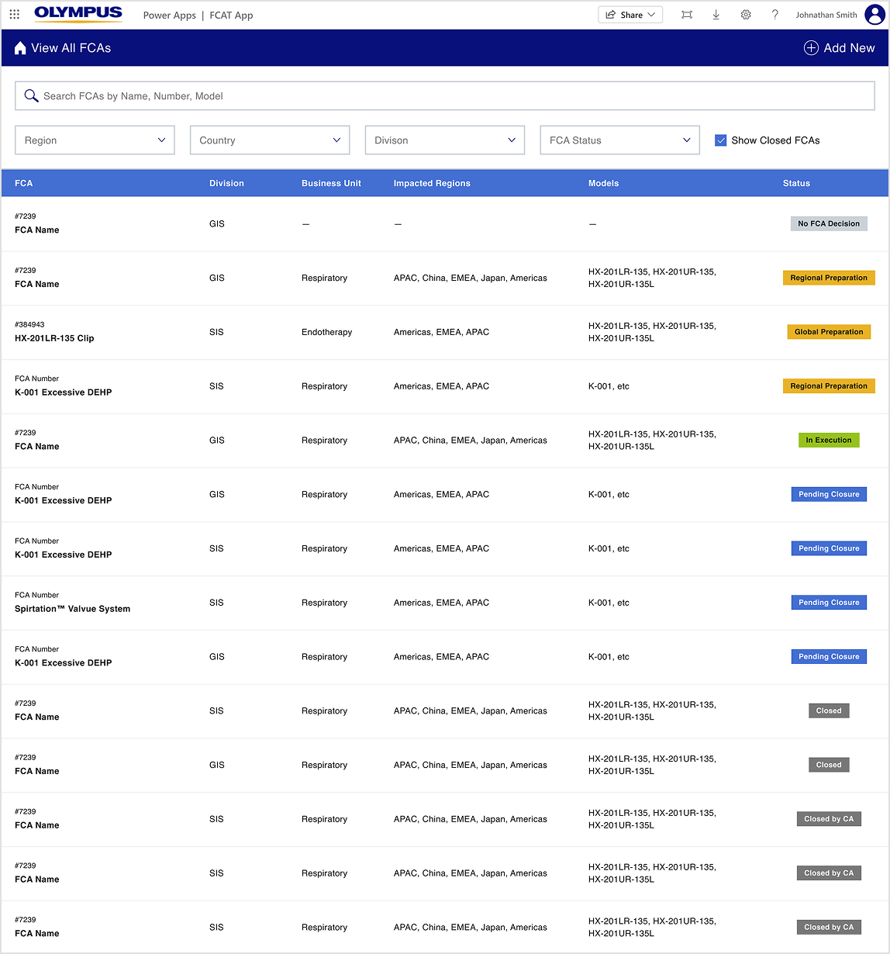Click the Impacted Regions column header
This screenshot has width=890, height=954.
pyautogui.click(x=432, y=184)
